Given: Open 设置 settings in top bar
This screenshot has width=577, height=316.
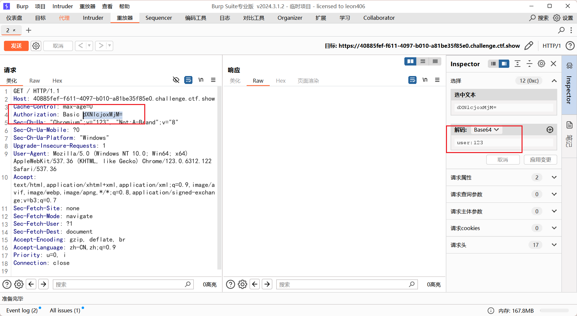Looking at the screenshot, I should point(563,18).
